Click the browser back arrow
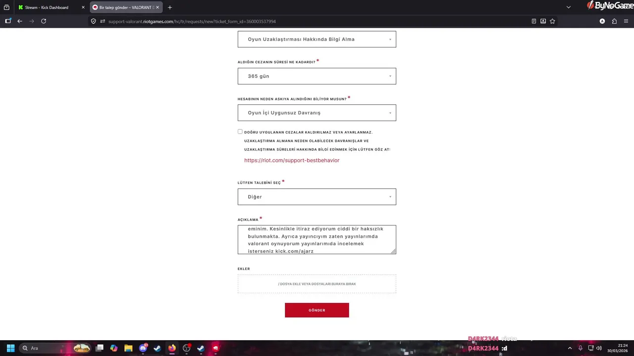Viewport: 634px width, 356px height. click(20, 21)
